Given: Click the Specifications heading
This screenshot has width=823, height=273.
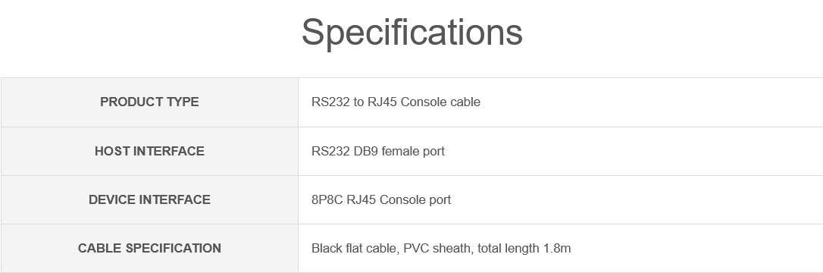Looking at the screenshot, I should coord(412,33).
